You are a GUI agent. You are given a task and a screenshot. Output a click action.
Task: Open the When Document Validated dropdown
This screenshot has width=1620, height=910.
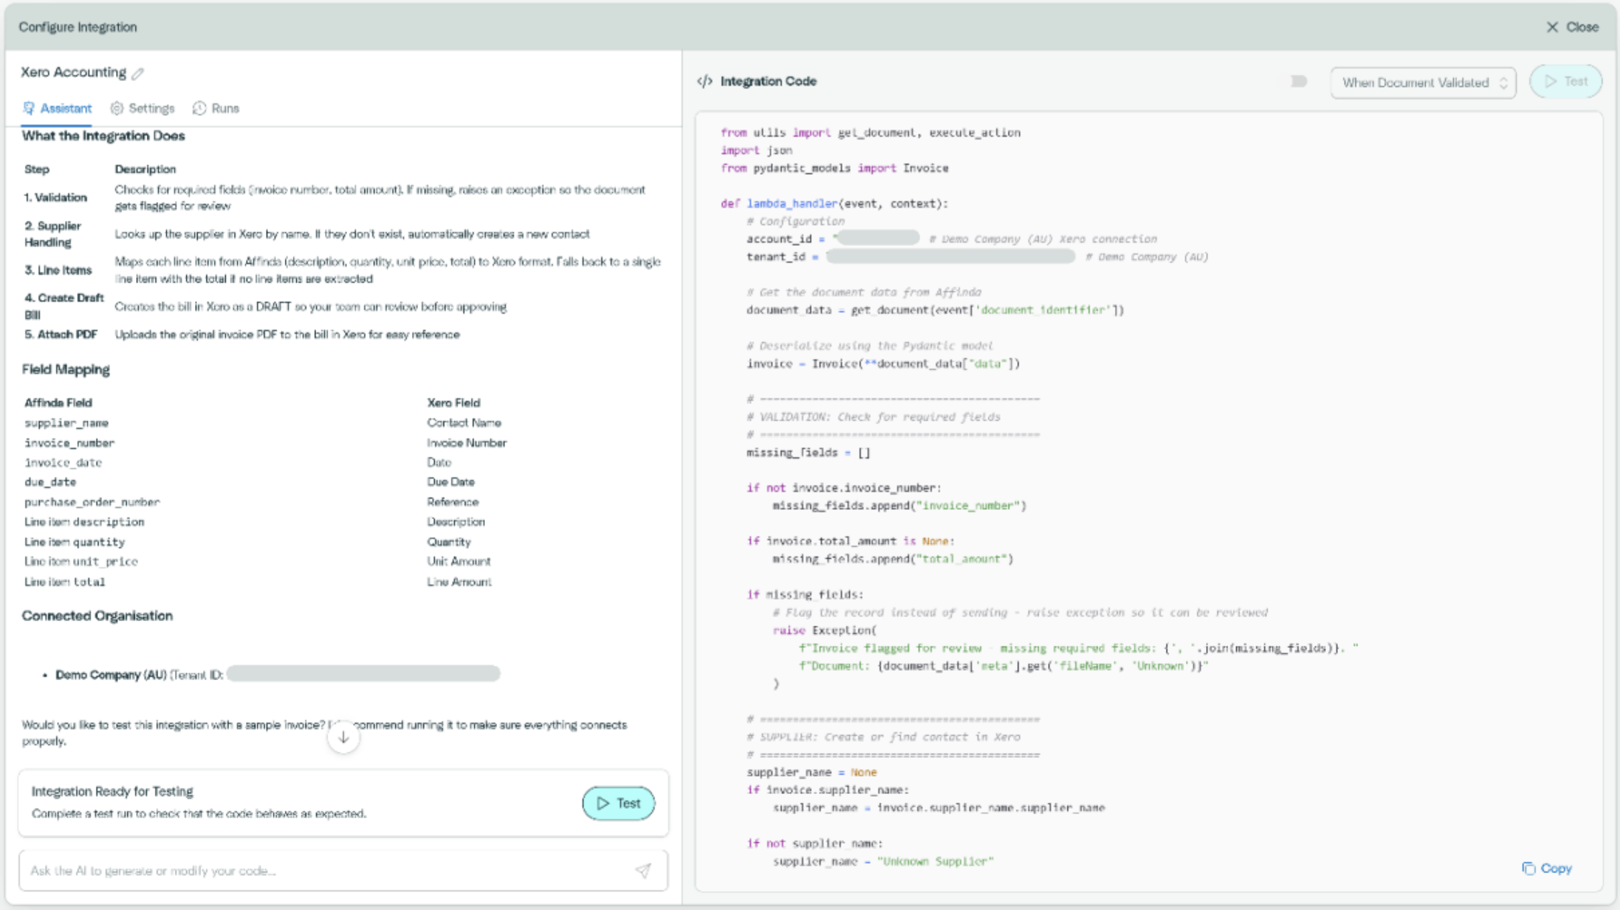(x=1414, y=82)
